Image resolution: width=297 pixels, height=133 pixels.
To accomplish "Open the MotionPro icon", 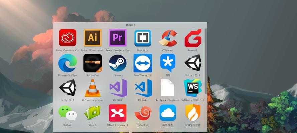I will [x=93, y=63].
